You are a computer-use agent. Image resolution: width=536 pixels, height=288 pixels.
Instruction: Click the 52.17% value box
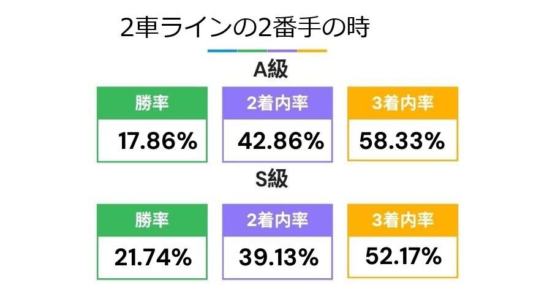click(402, 257)
